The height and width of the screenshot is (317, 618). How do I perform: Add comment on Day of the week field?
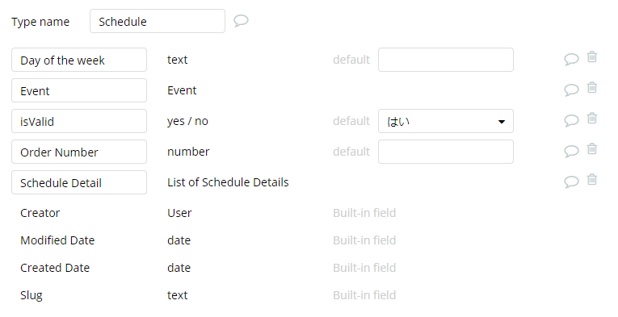(571, 59)
